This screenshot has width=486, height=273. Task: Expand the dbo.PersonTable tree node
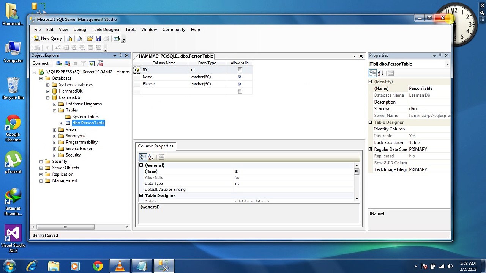[62, 123]
